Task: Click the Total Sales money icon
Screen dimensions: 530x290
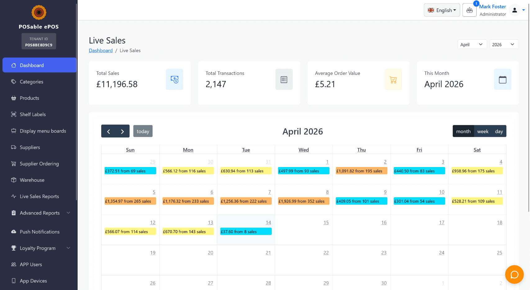Action: (174, 79)
